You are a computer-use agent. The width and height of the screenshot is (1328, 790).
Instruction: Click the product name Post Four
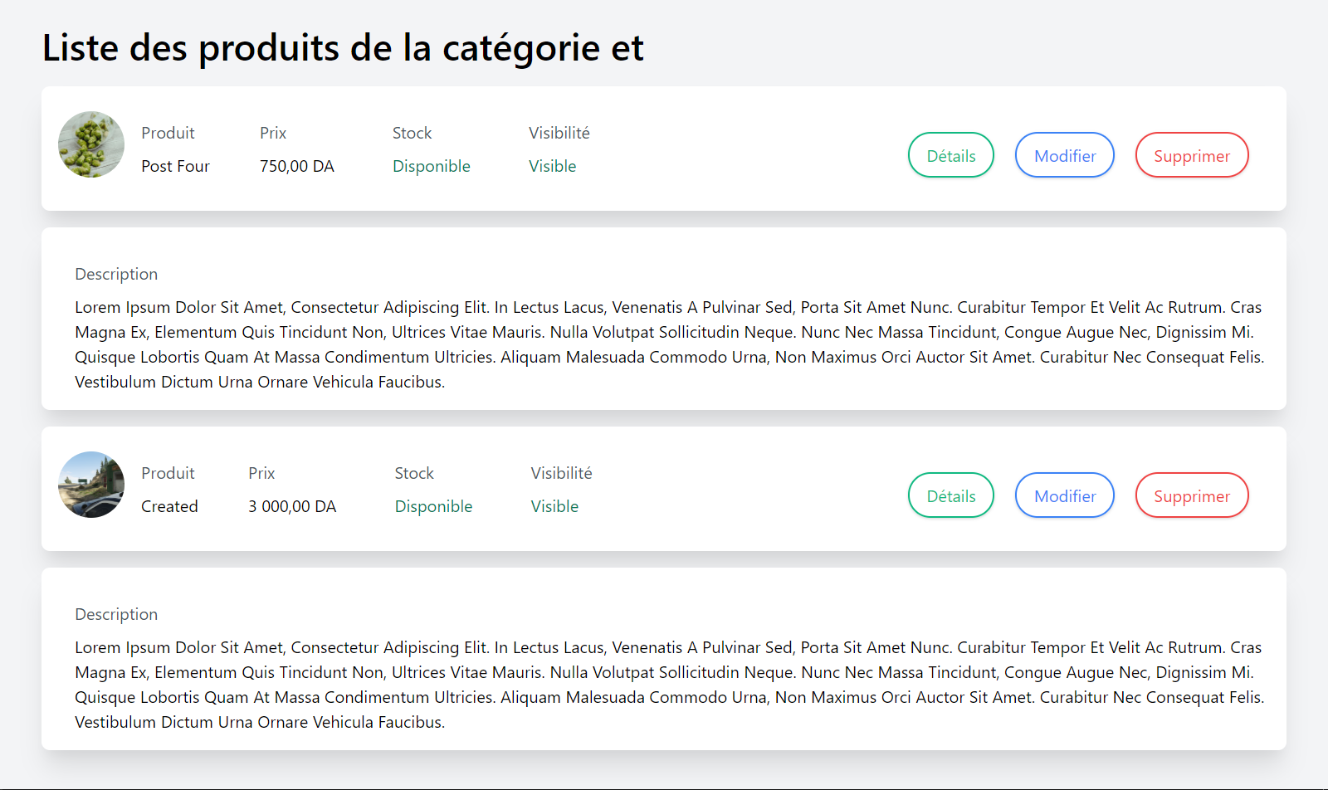tap(175, 166)
